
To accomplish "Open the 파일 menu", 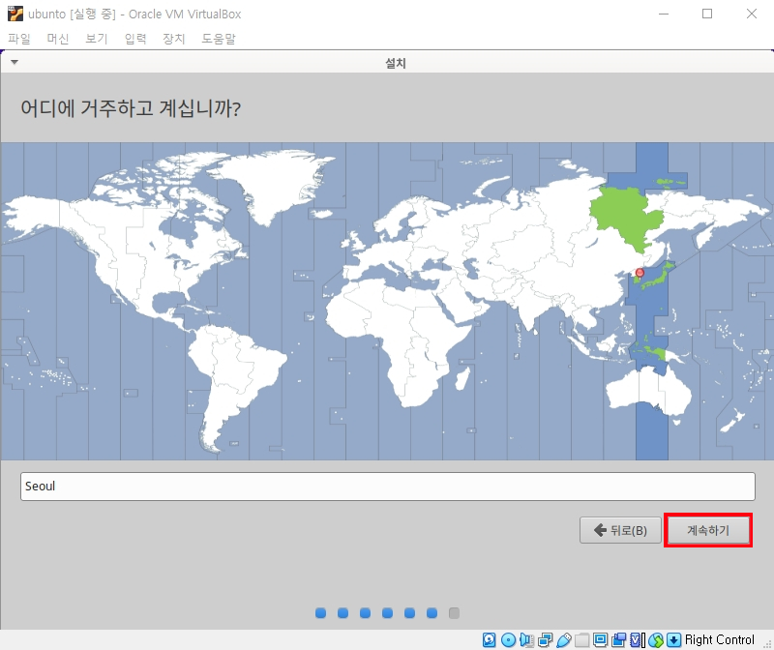I will [x=19, y=39].
